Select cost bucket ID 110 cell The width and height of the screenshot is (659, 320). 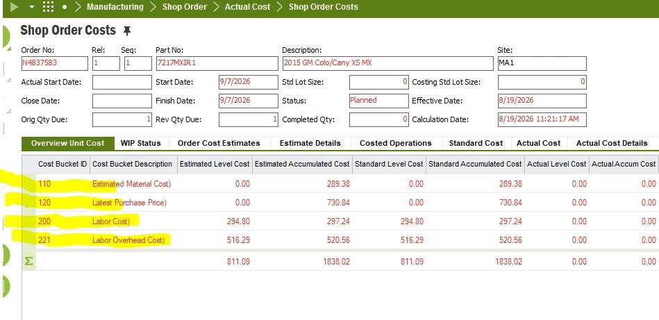(62, 184)
